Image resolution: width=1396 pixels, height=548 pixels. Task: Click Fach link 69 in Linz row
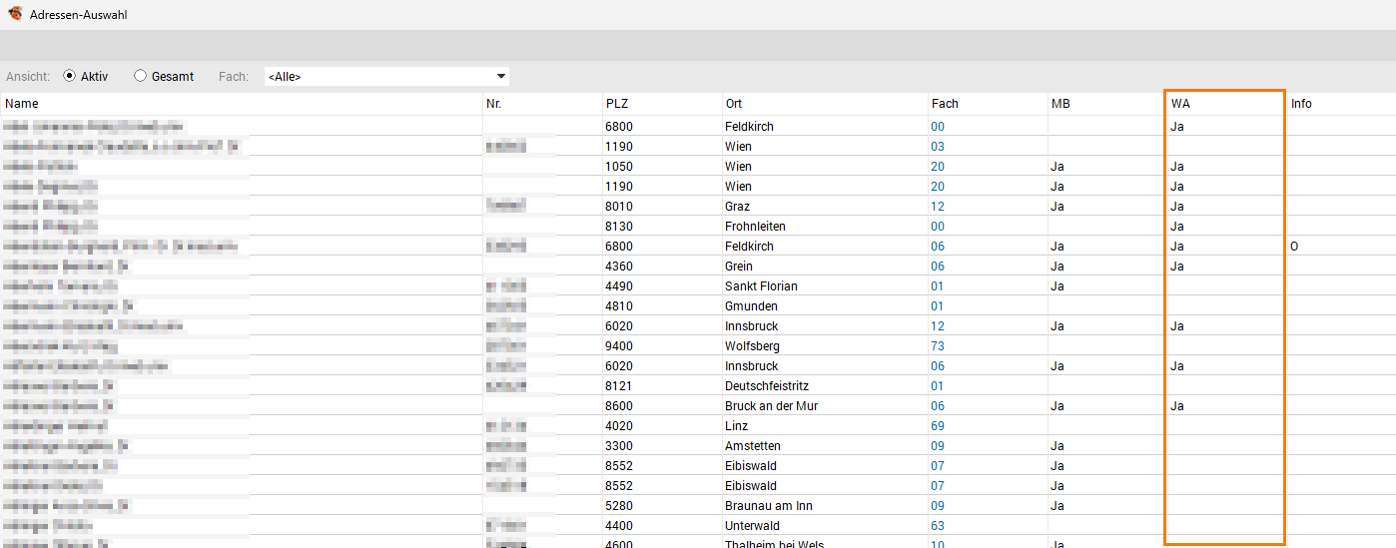pyautogui.click(x=938, y=426)
